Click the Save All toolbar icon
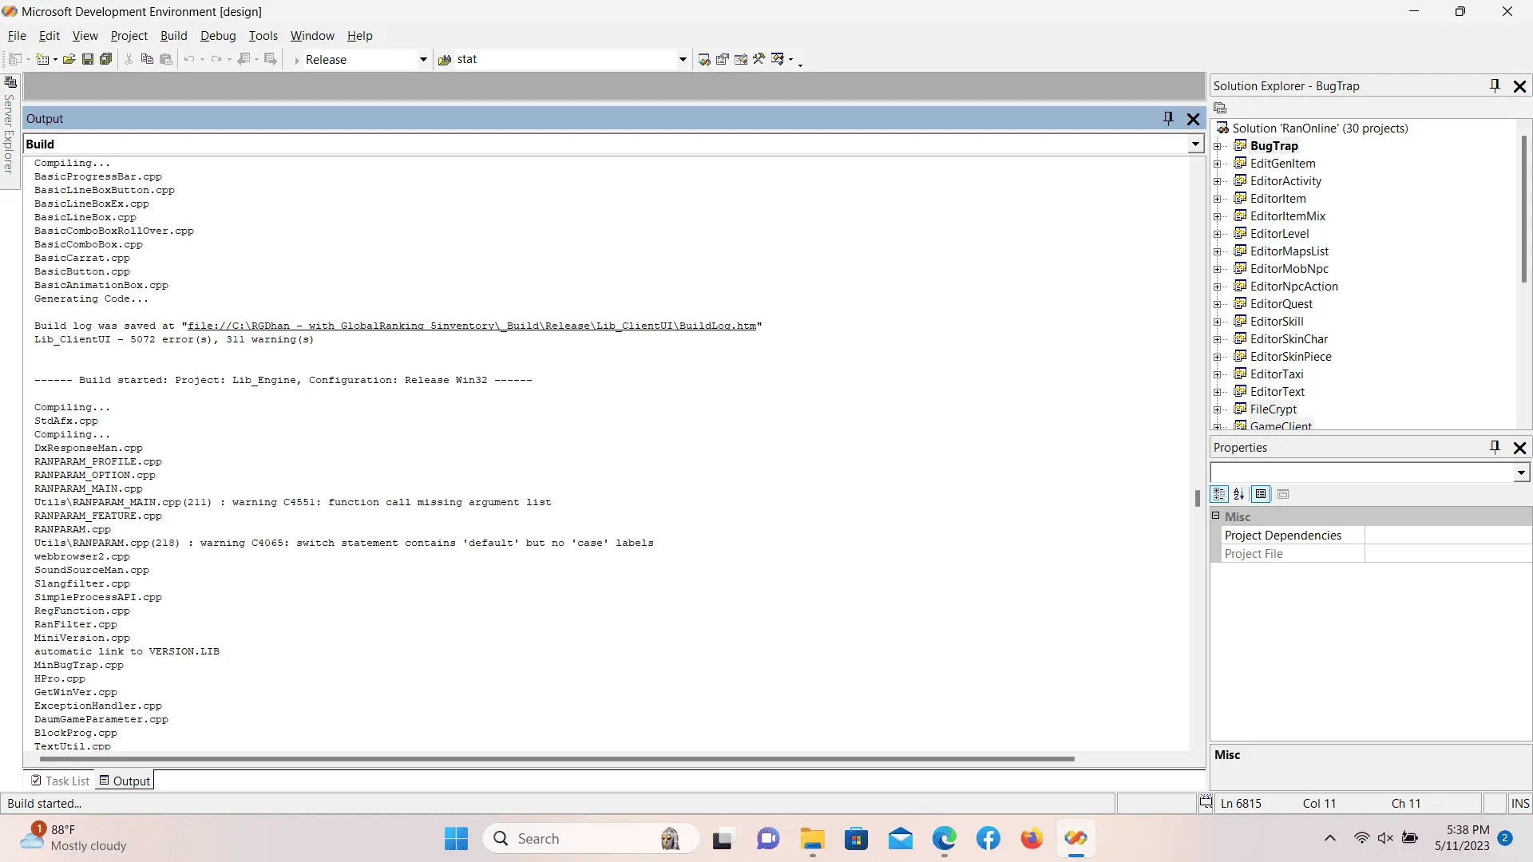 (x=105, y=59)
